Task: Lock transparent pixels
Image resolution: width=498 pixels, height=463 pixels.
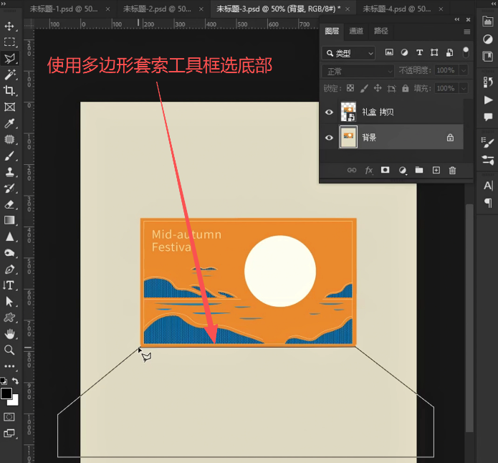Action: point(350,88)
